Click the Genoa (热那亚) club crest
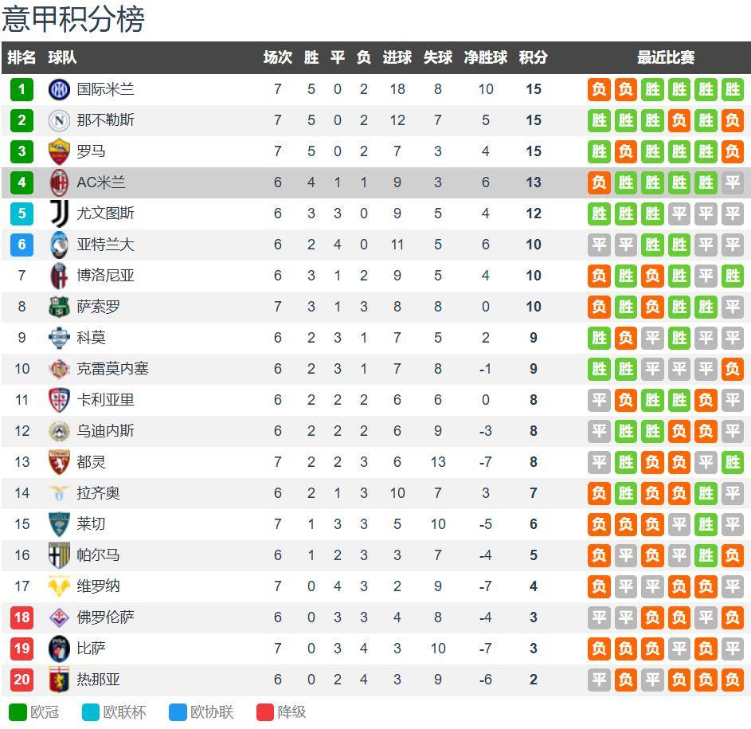 pos(59,680)
